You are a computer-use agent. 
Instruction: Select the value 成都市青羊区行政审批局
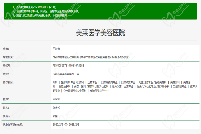(x=66, y=57)
